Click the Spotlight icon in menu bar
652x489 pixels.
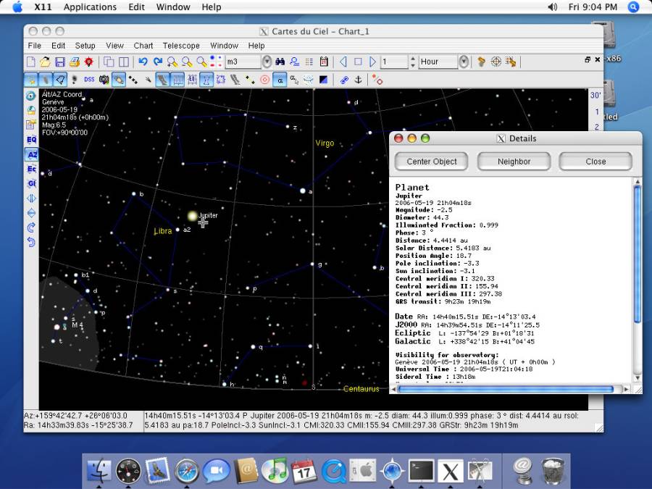633,7
